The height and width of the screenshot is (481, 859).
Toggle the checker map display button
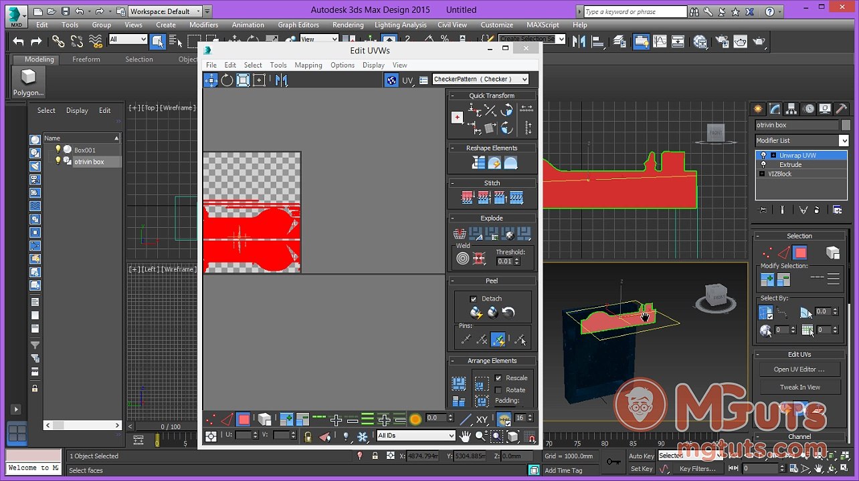391,80
